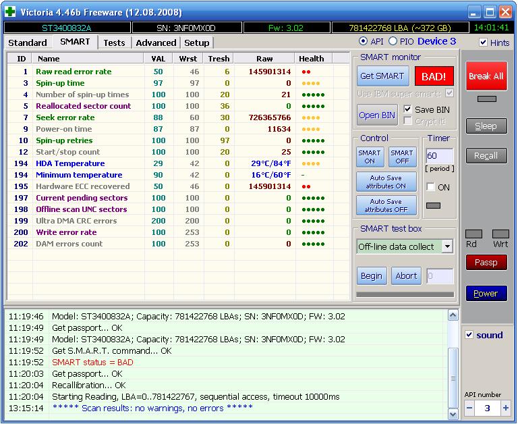Select the API radio button
518x424 pixels.
pyautogui.click(x=363, y=42)
